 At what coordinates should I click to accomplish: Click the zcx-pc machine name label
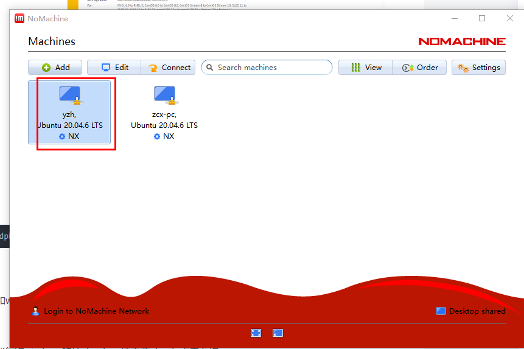(164, 115)
